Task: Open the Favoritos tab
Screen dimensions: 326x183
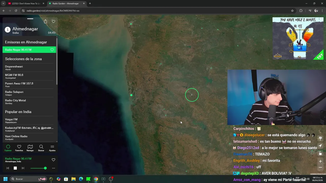Action: click(x=19, y=148)
